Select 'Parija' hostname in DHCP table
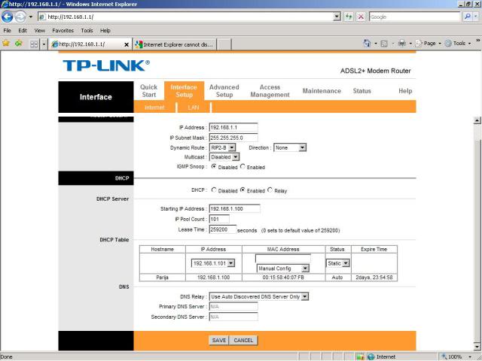482x361 pixels. (x=162, y=278)
